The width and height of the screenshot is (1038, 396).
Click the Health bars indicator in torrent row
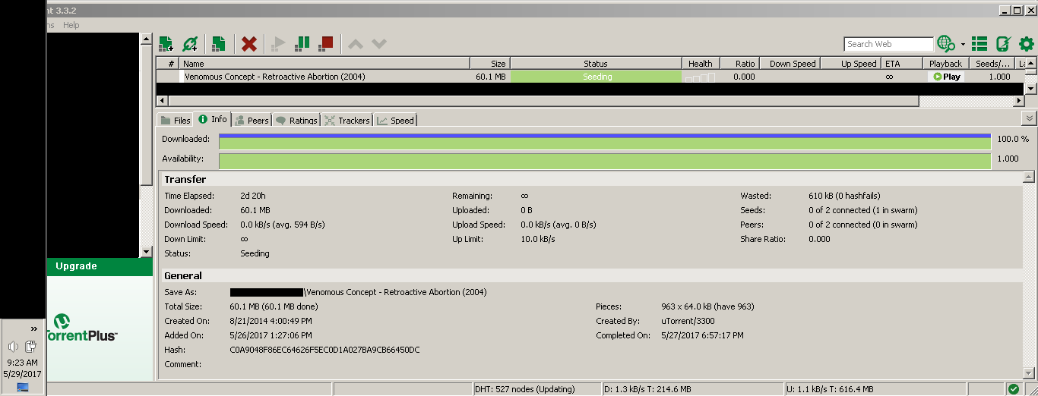click(700, 77)
